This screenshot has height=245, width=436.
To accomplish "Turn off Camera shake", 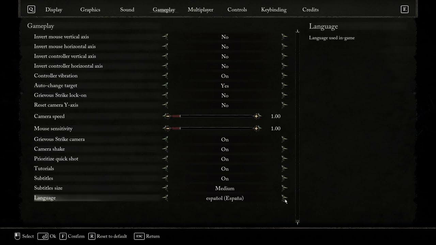I will [x=284, y=148].
